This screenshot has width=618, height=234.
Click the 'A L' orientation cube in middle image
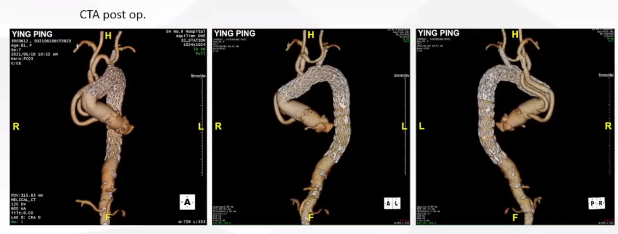tap(392, 204)
